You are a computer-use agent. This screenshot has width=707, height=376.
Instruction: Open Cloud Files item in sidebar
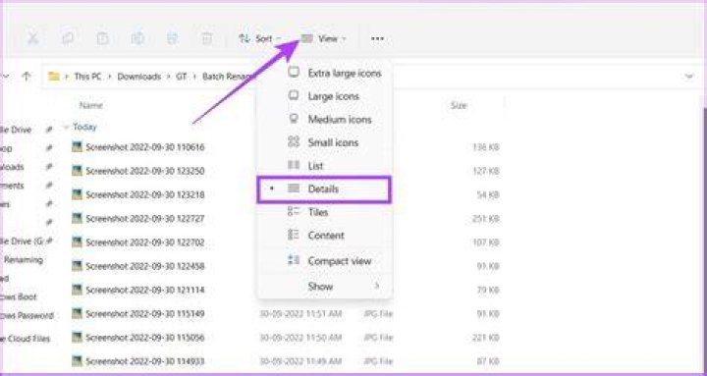pyautogui.click(x=26, y=339)
